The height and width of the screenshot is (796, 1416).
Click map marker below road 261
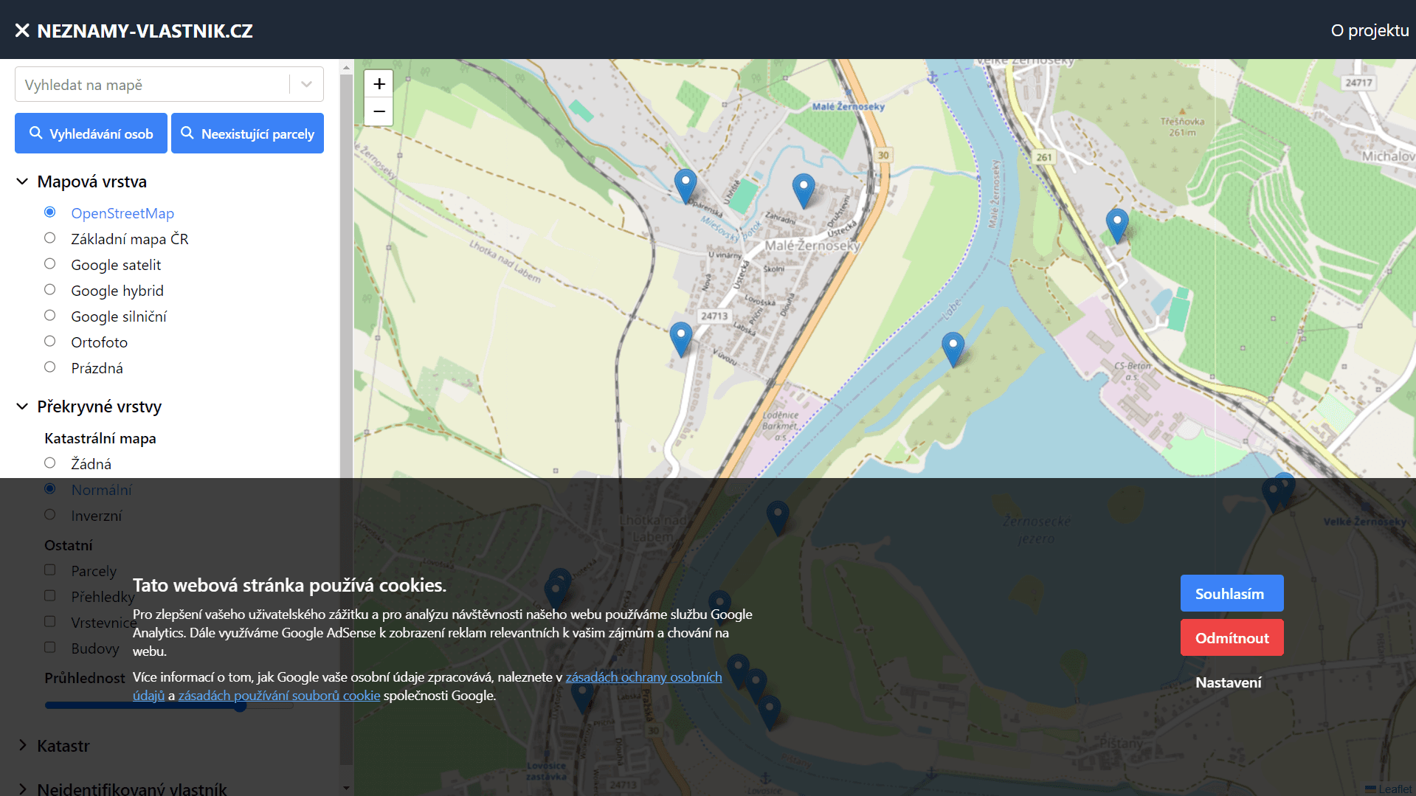pos(1116,224)
